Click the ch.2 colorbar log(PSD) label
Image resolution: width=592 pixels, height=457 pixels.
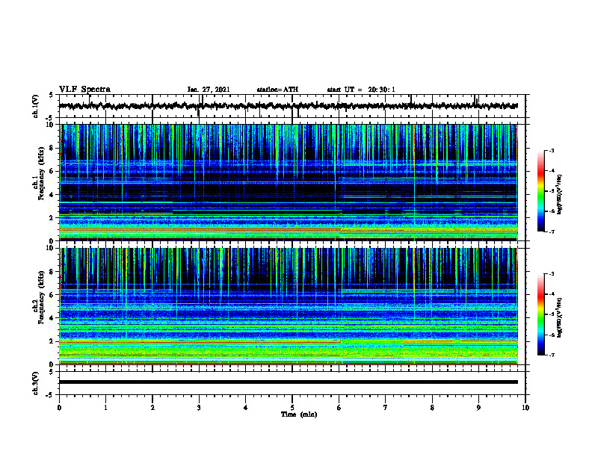click(560, 318)
